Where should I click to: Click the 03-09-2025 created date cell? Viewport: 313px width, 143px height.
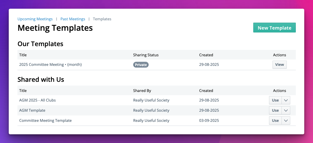coord(209,121)
